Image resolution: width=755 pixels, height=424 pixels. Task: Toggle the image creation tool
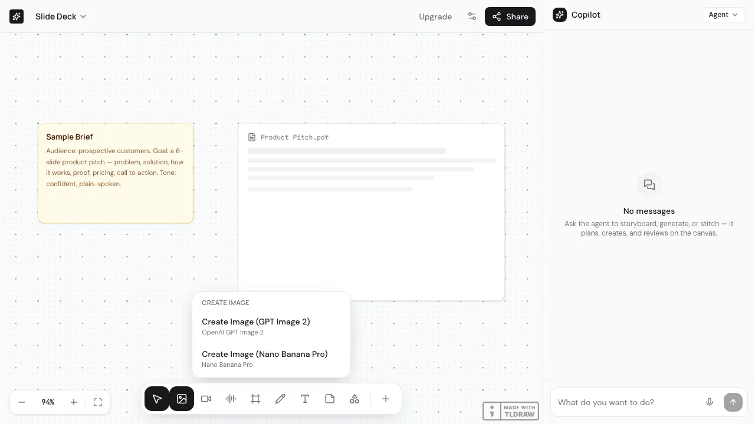(x=182, y=399)
